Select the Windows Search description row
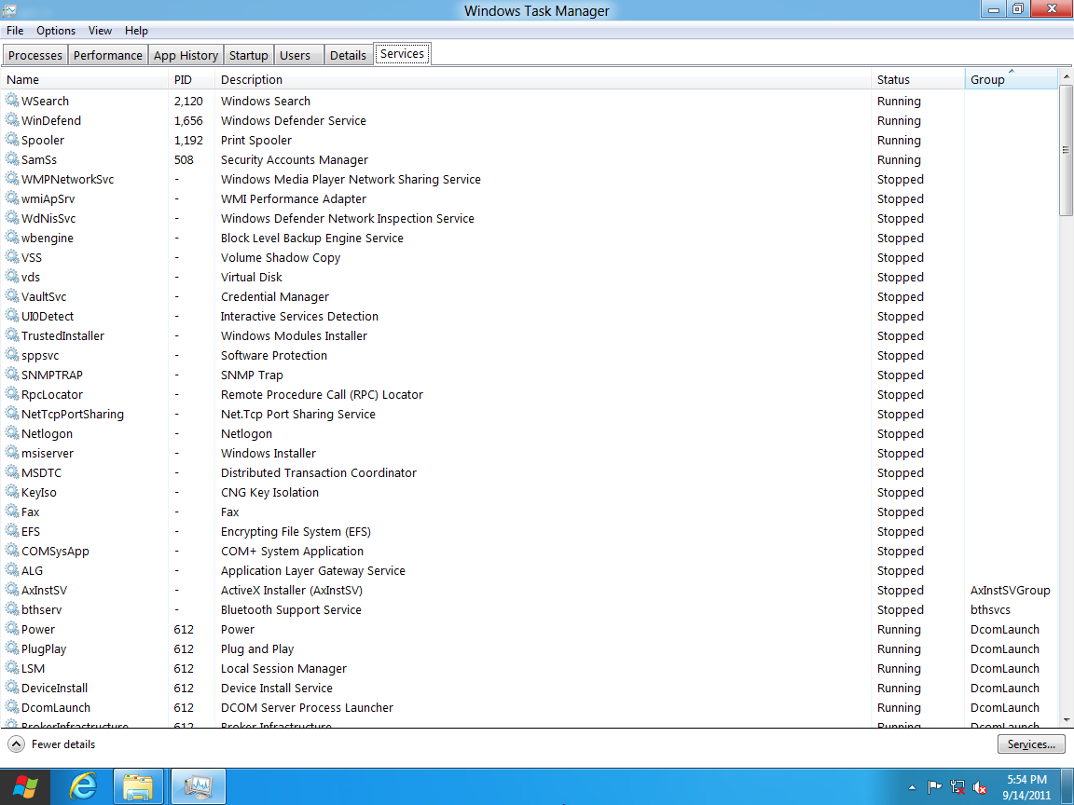 (x=265, y=101)
